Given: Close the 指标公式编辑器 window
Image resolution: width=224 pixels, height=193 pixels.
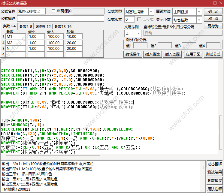Looking at the screenshot, I should click(221, 3).
